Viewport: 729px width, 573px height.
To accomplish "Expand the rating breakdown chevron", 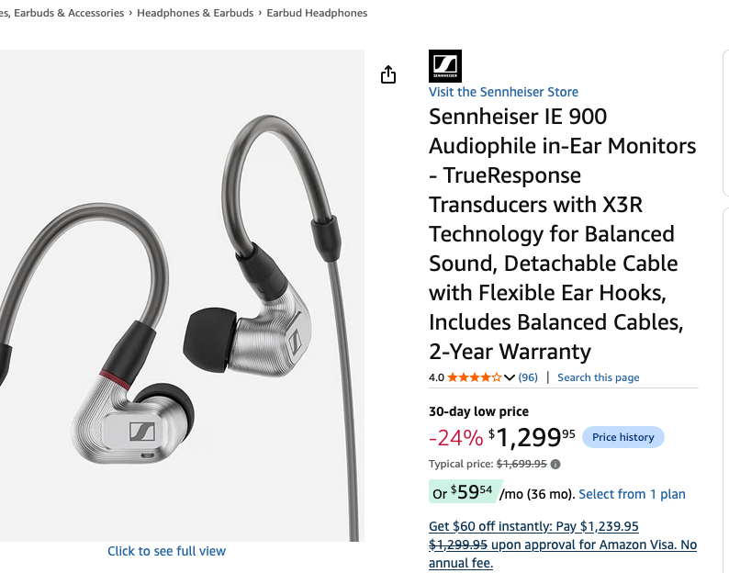I will (x=509, y=377).
